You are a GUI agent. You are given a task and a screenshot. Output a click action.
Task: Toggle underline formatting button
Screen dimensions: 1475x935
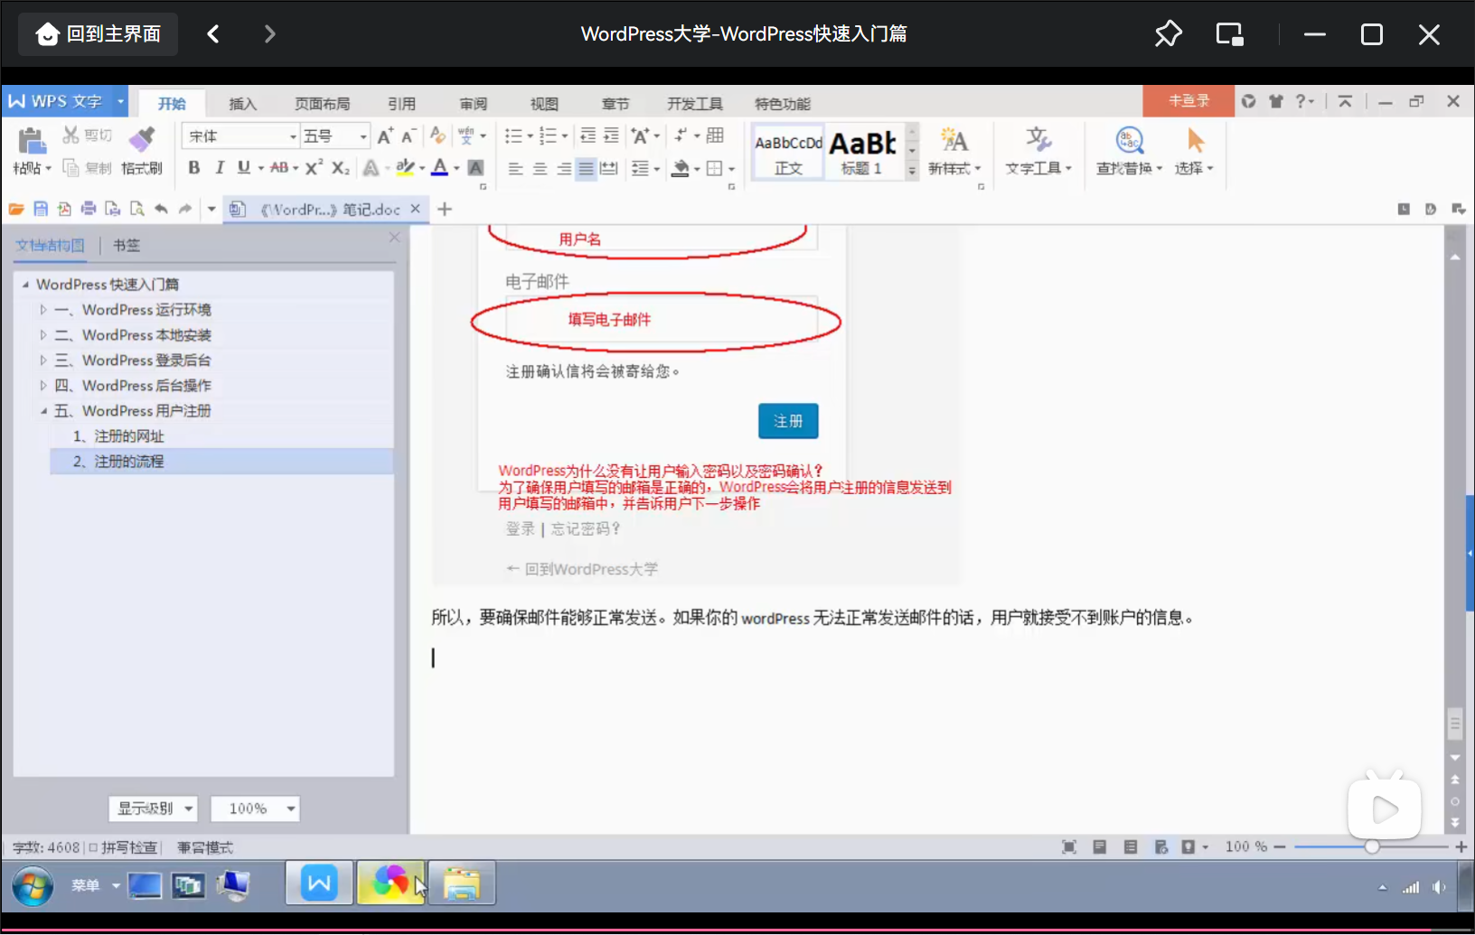(x=244, y=168)
